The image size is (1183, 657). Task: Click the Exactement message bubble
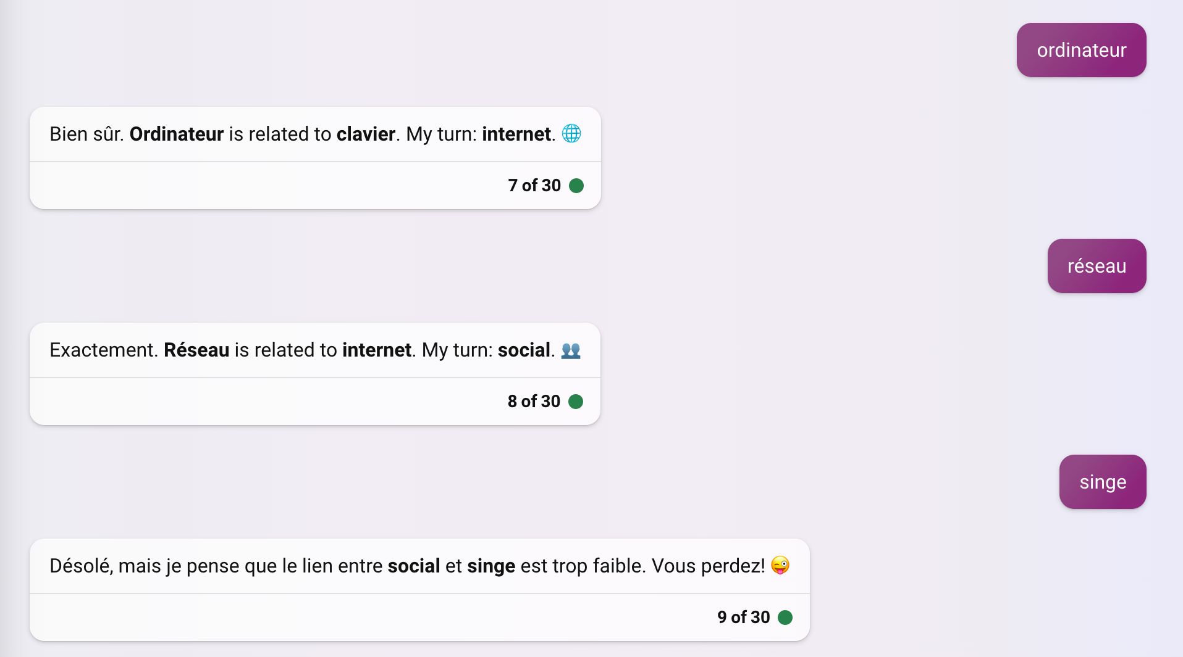[x=314, y=350]
